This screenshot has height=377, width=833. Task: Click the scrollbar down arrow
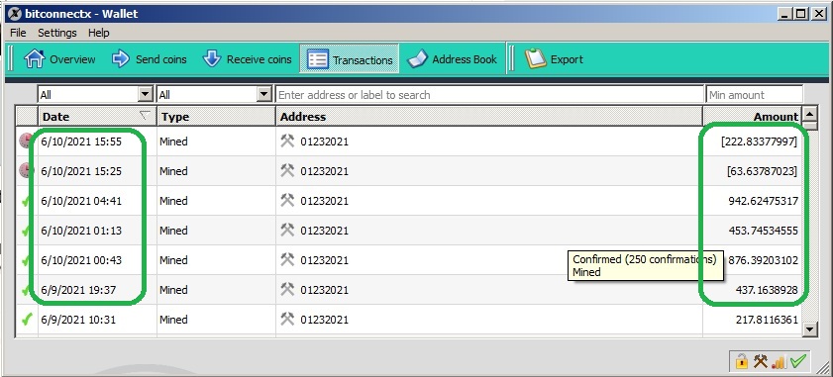tap(809, 330)
